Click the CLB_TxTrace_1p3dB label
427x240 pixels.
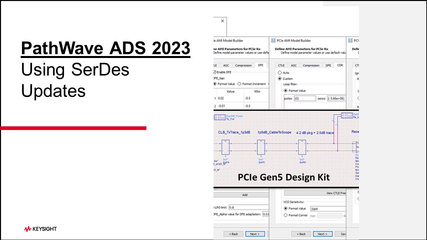point(235,132)
